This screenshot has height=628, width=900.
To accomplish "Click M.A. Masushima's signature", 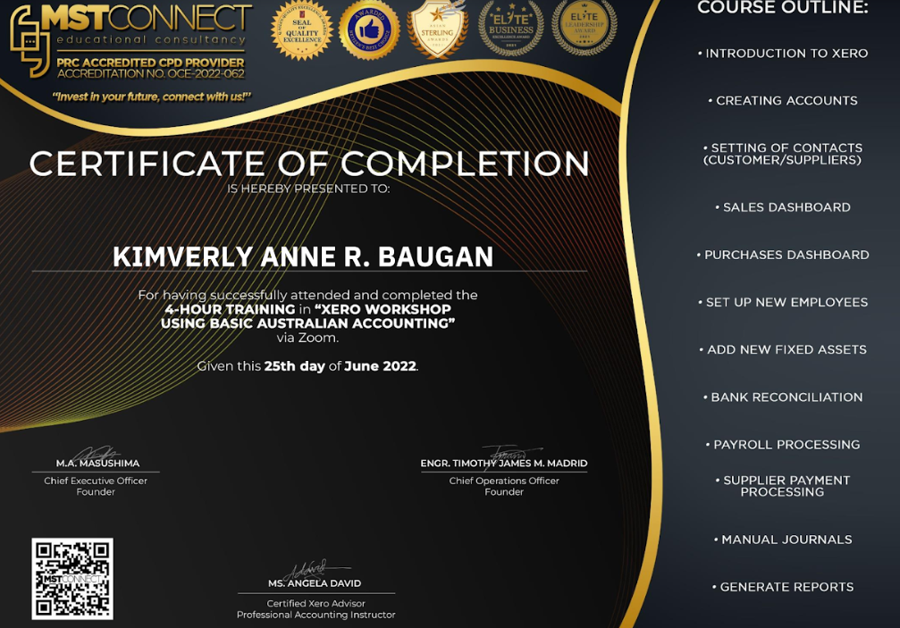I will pos(96,453).
